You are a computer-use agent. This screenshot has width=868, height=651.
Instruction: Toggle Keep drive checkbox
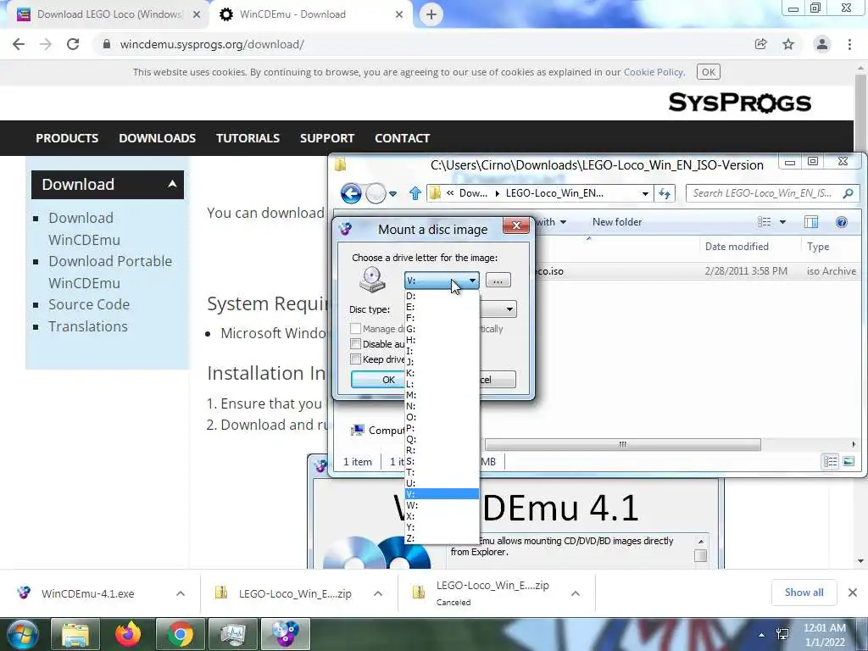point(356,359)
